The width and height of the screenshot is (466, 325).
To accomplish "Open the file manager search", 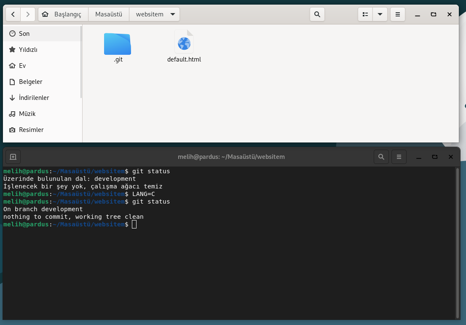I will pyautogui.click(x=317, y=14).
